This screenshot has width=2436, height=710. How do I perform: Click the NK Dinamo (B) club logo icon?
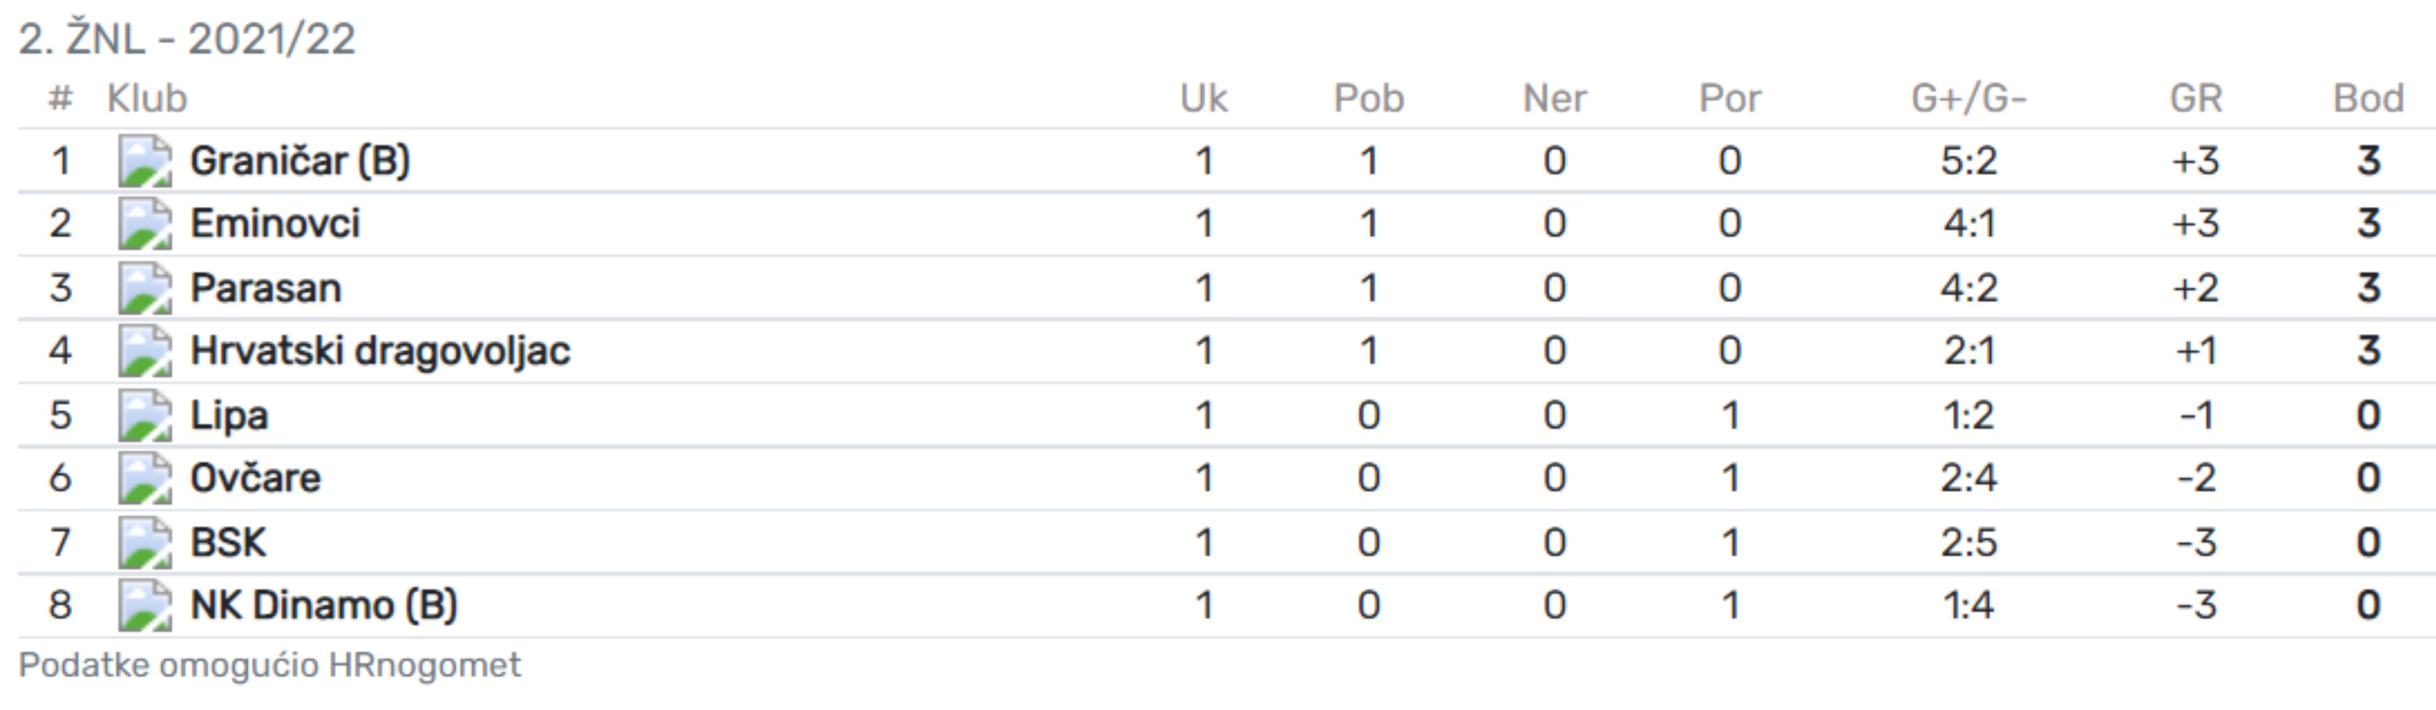pos(146,606)
